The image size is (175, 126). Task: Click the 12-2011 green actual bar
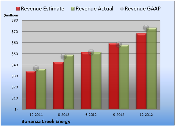pos(41,89)
